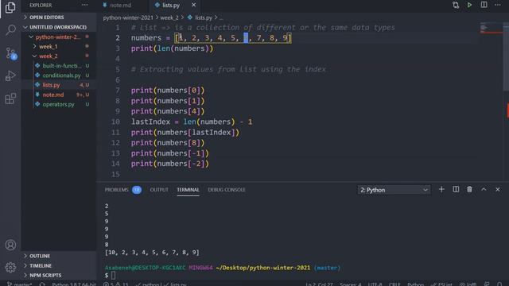
Task: Open errors and warnings count in status bar
Action: point(116,284)
